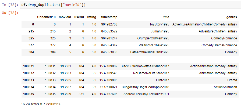This screenshot has height=108, width=241.
Task: Select row index 100831
Action: click(29, 66)
